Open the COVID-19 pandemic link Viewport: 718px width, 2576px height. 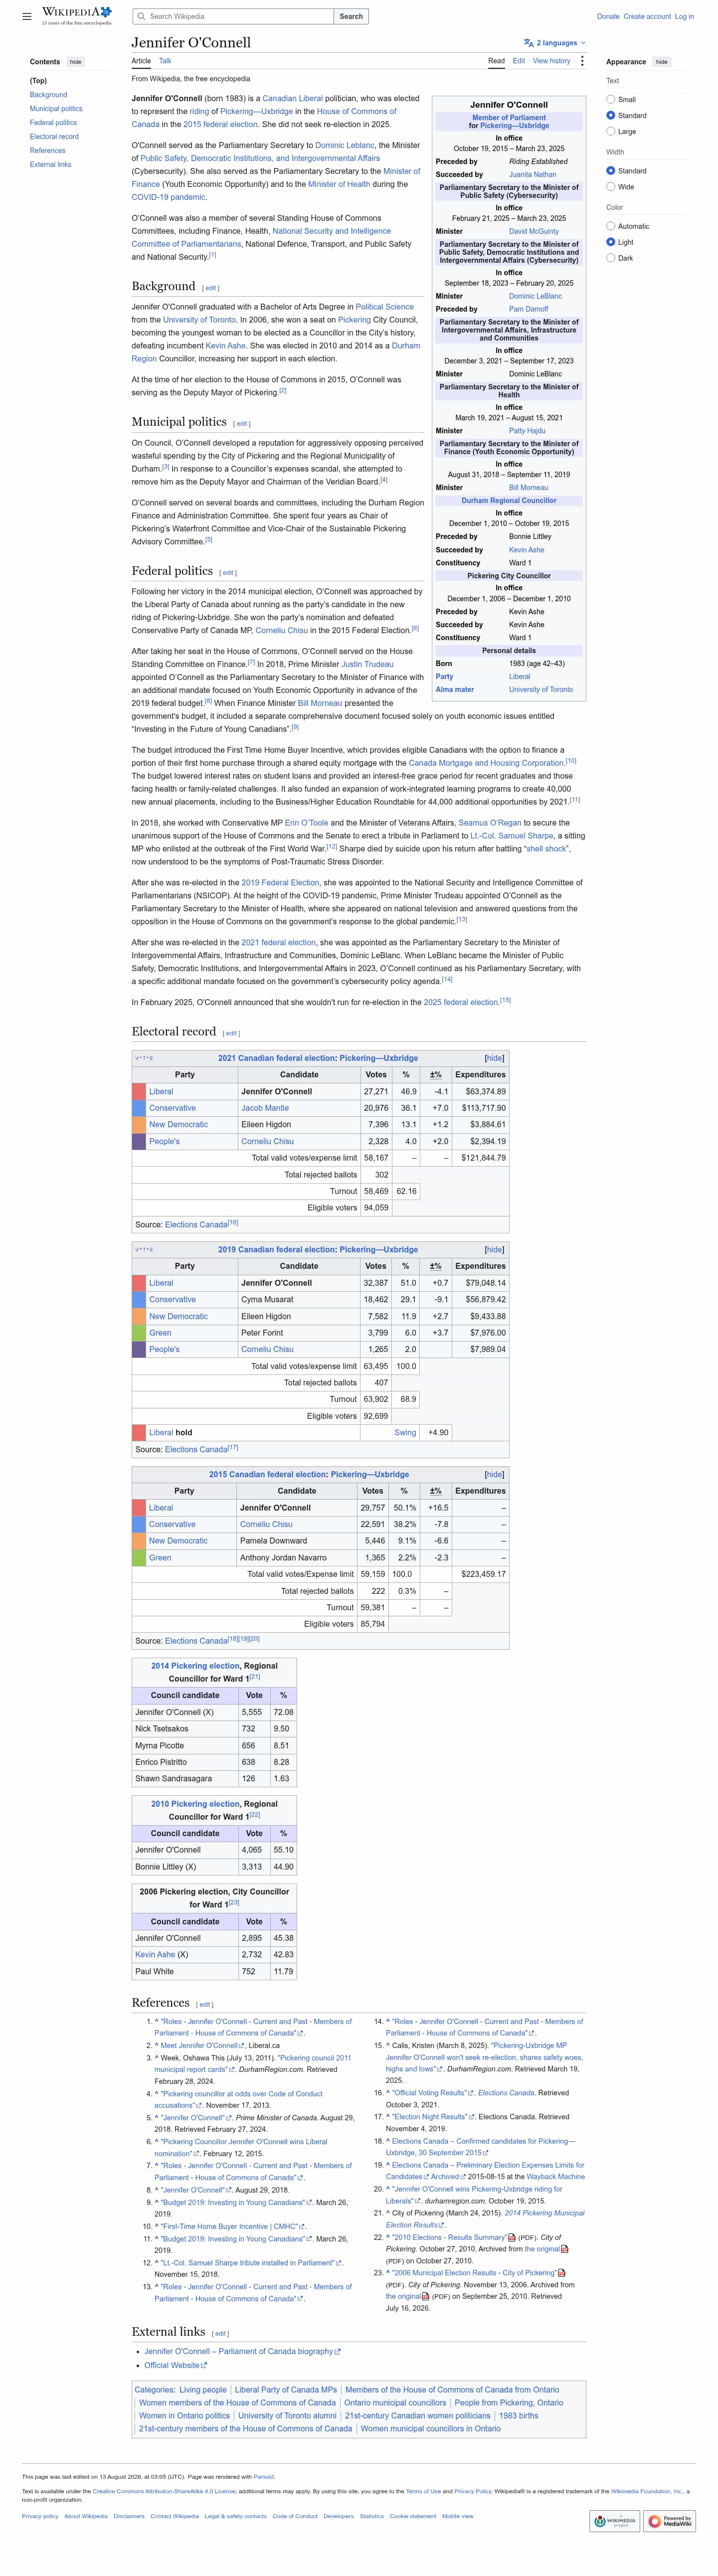click(169, 197)
